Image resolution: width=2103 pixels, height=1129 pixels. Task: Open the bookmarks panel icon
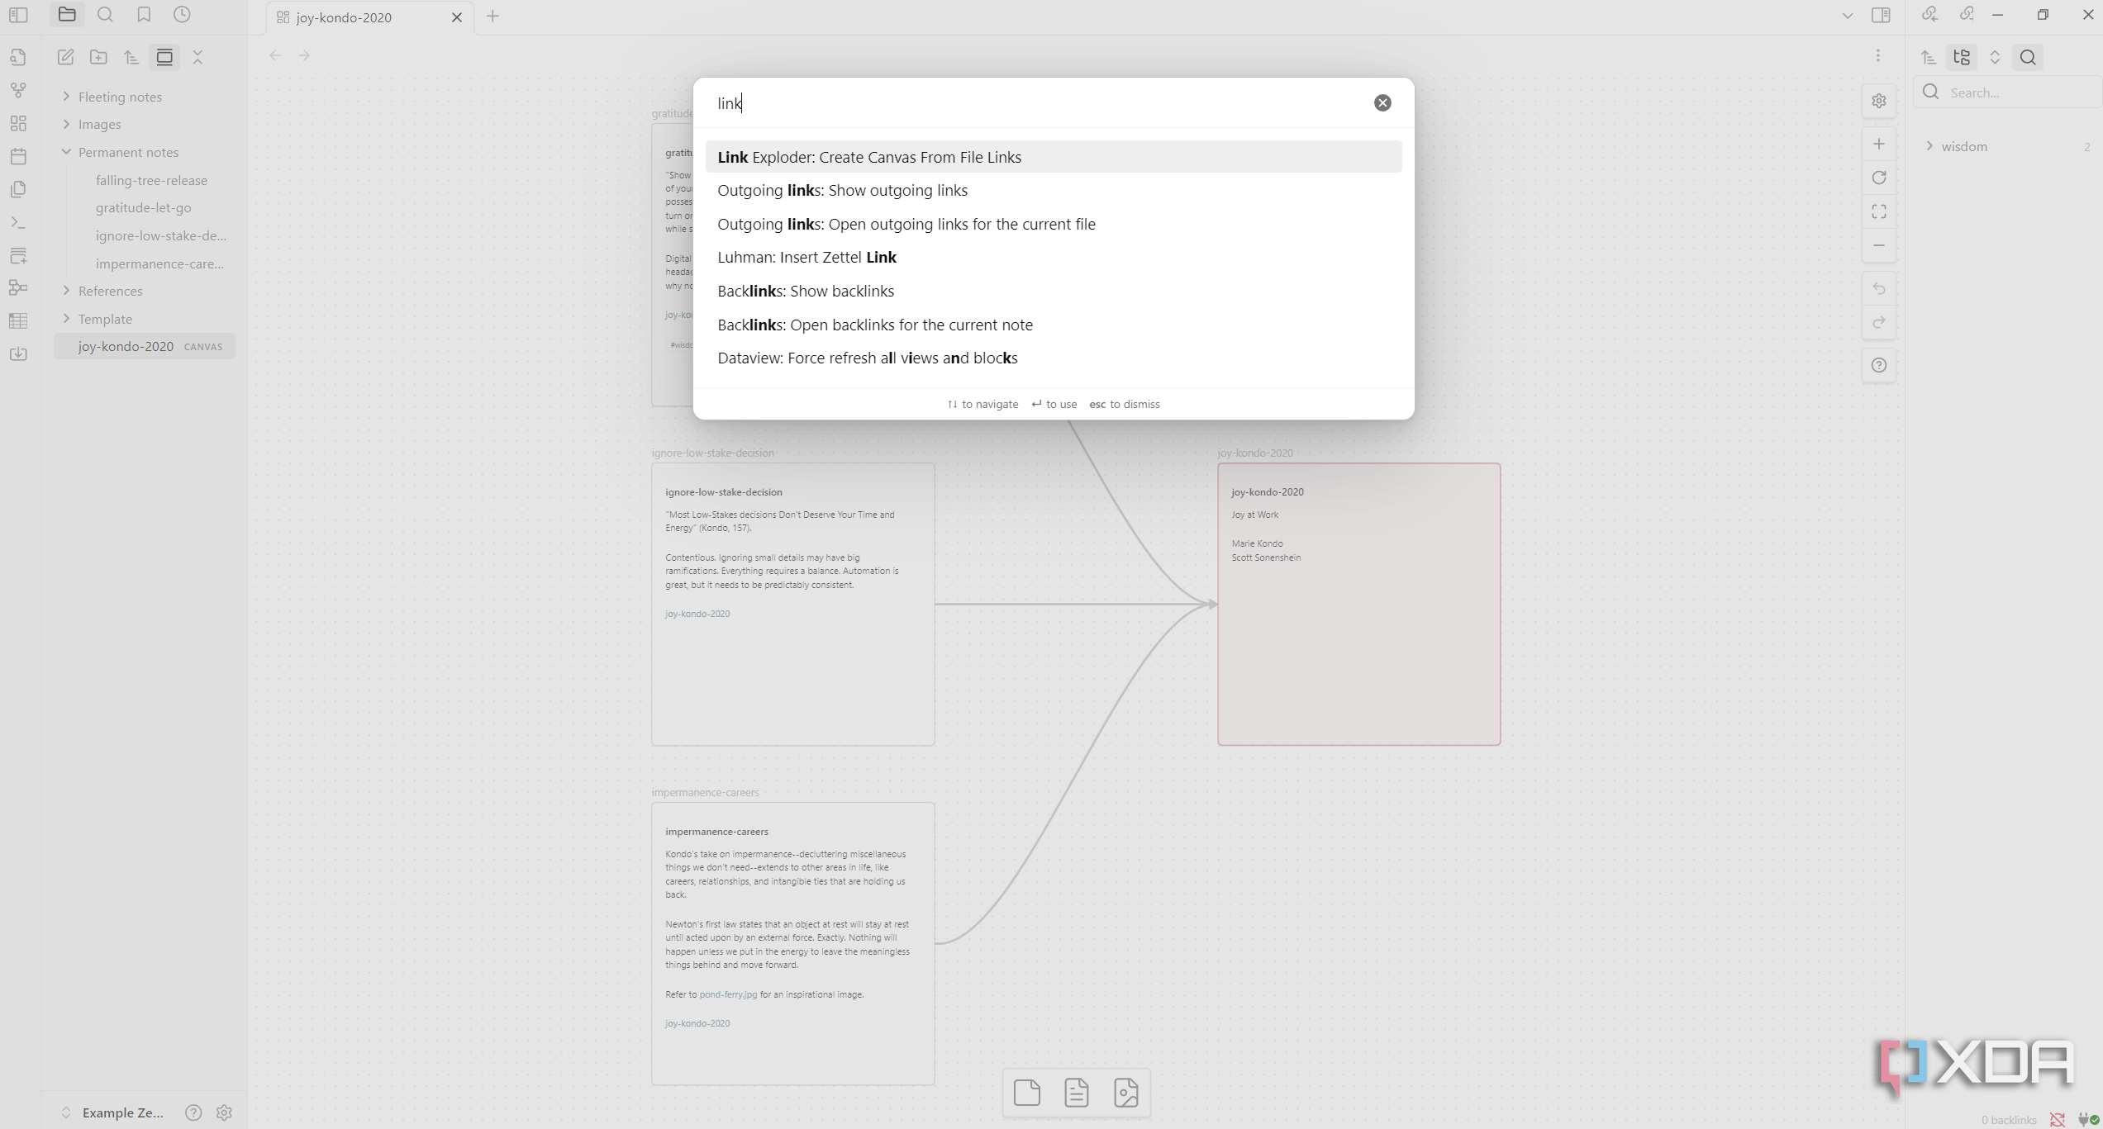(x=144, y=15)
